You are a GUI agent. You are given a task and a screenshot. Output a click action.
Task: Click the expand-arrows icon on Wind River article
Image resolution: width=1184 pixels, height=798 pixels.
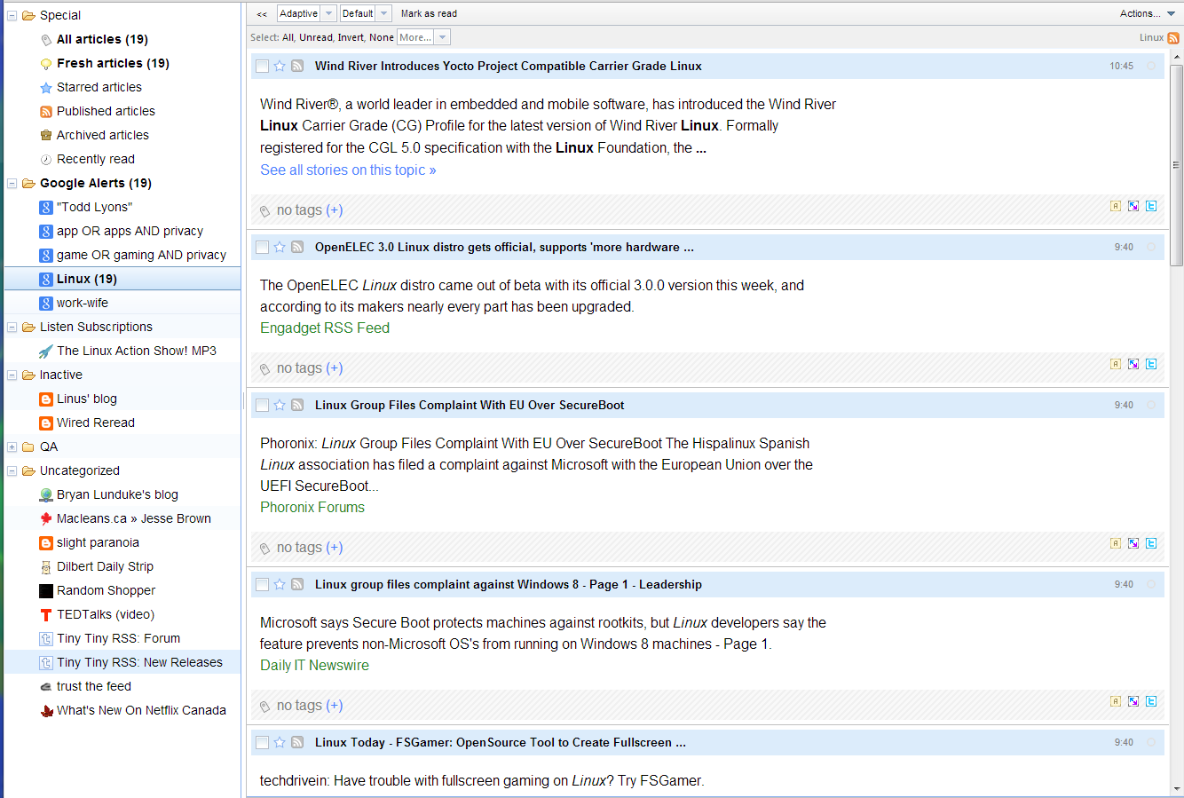coord(1133,205)
